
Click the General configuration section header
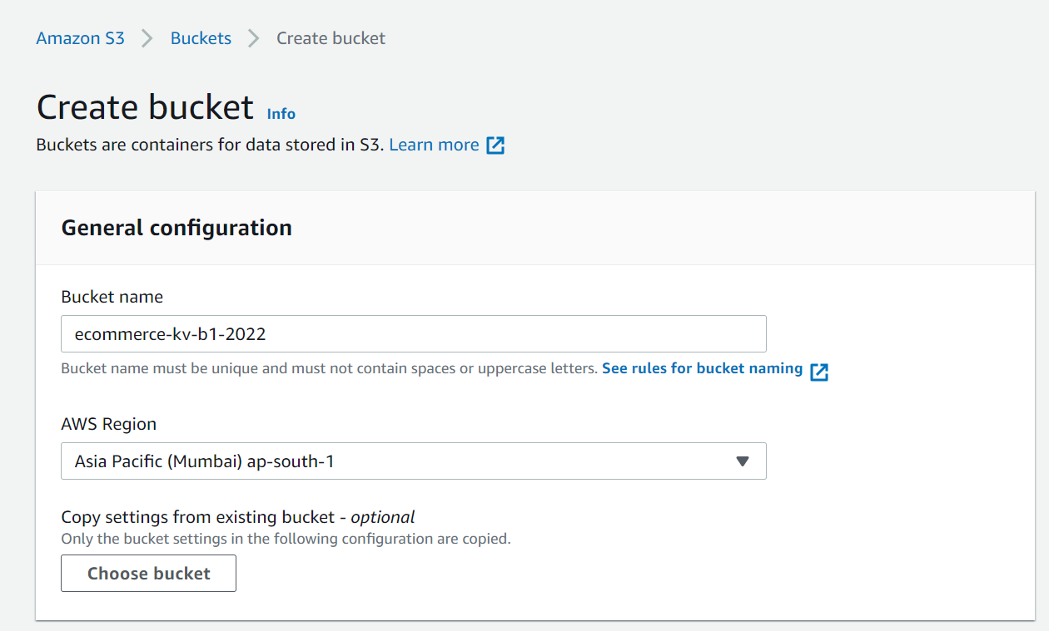(x=176, y=227)
